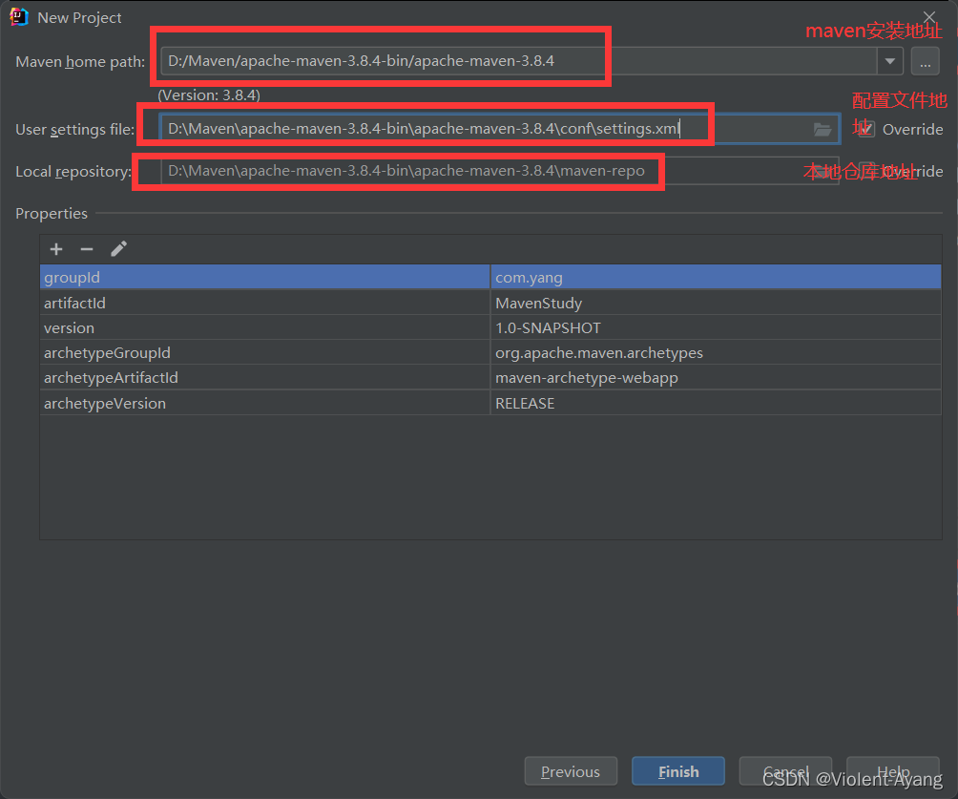Select the com.yang value cell

click(716, 277)
